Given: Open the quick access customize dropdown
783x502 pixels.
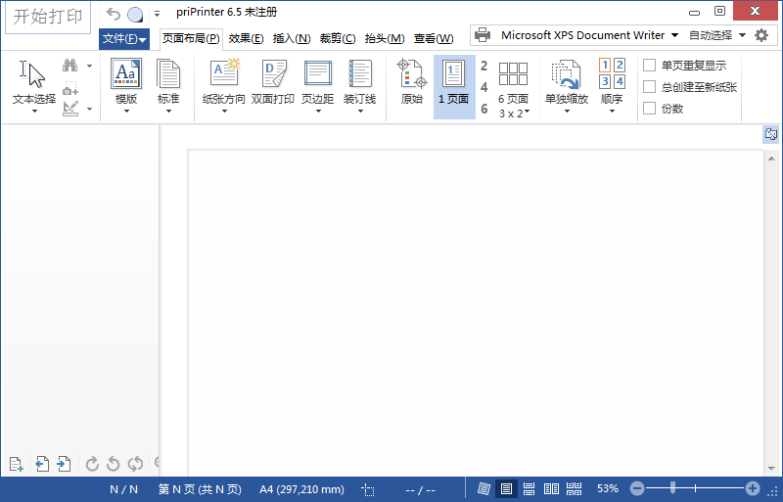Looking at the screenshot, I should pyautogui.click(x=157, y=14).
